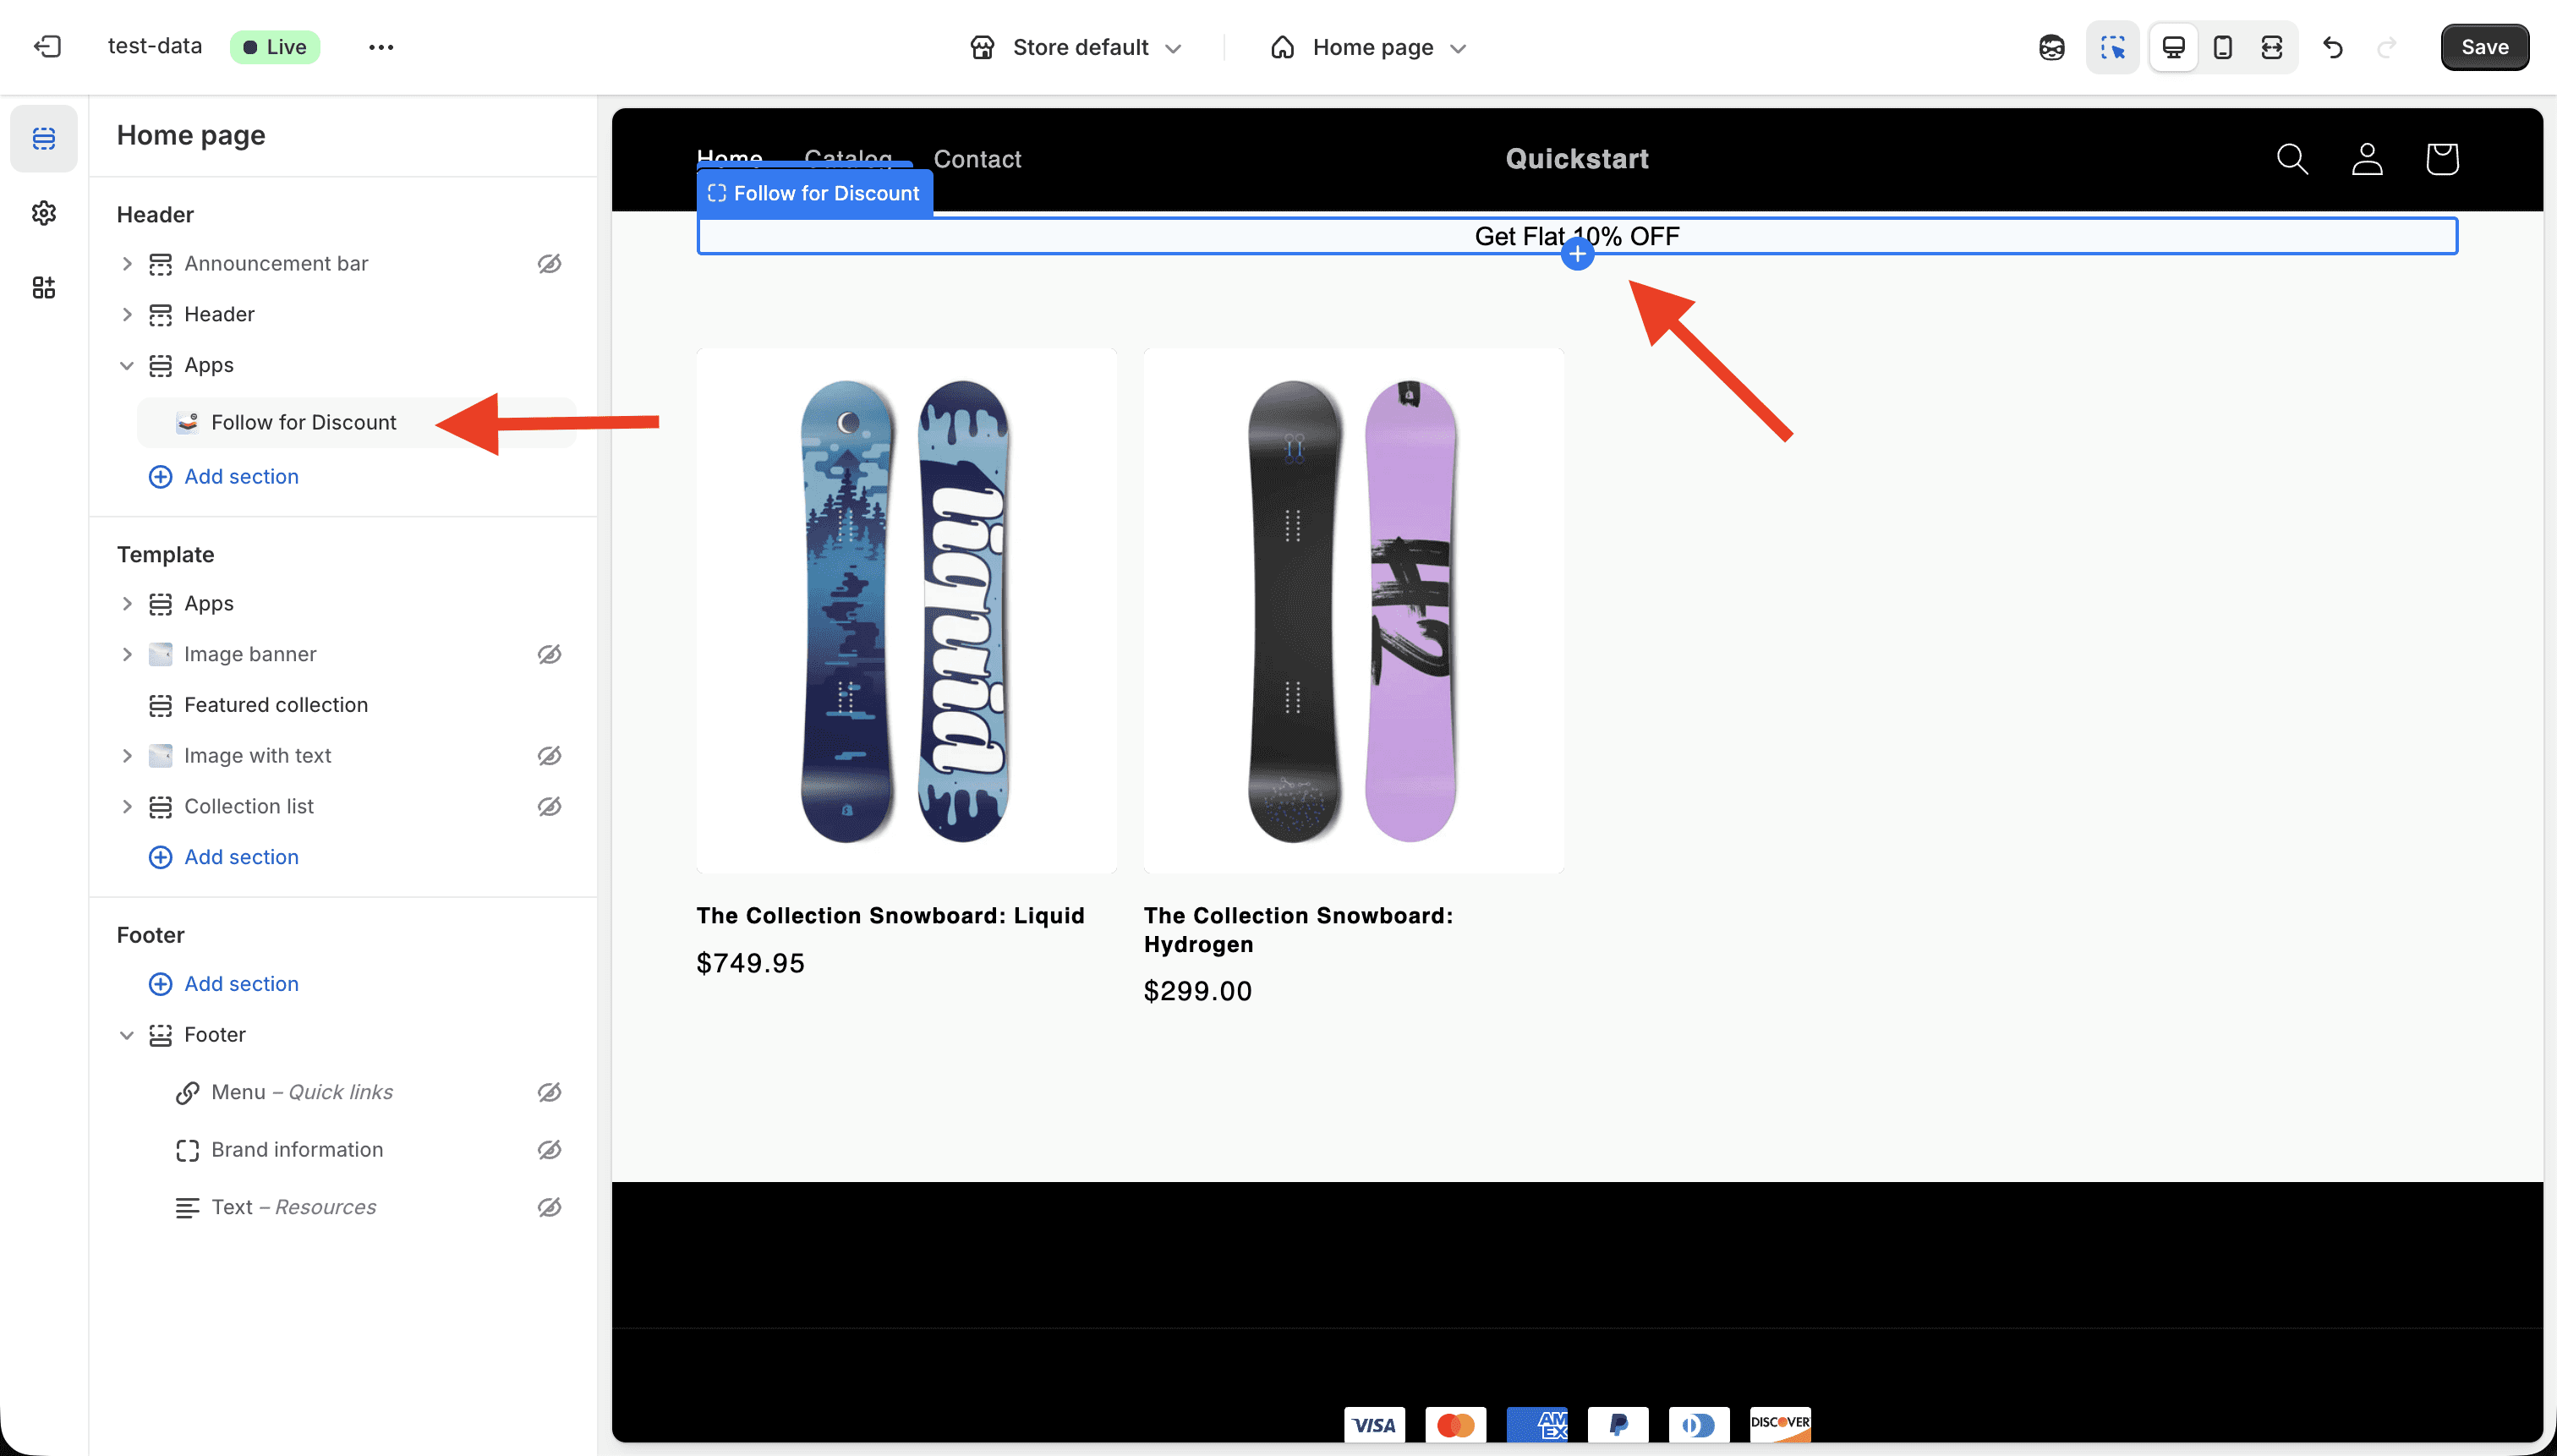The image size is (2557, 1456).
Task: Collapse the Header Apps group
Action: point(127,365)
